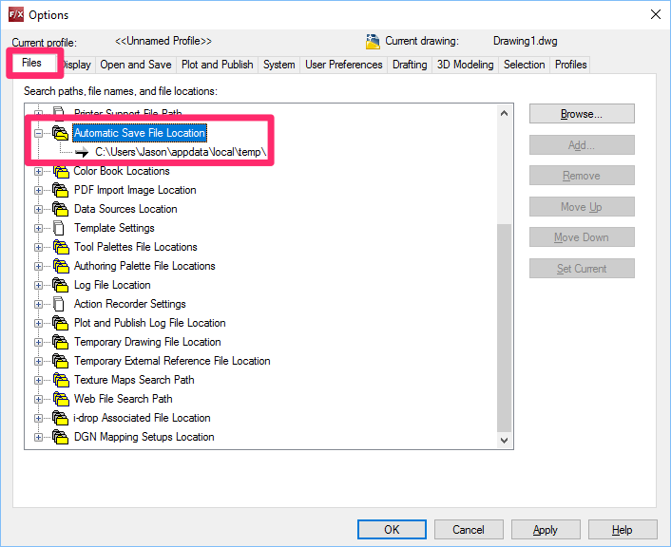The image size is (671, 547).
Task: Click the Move Down button
Action: [582, 237]
